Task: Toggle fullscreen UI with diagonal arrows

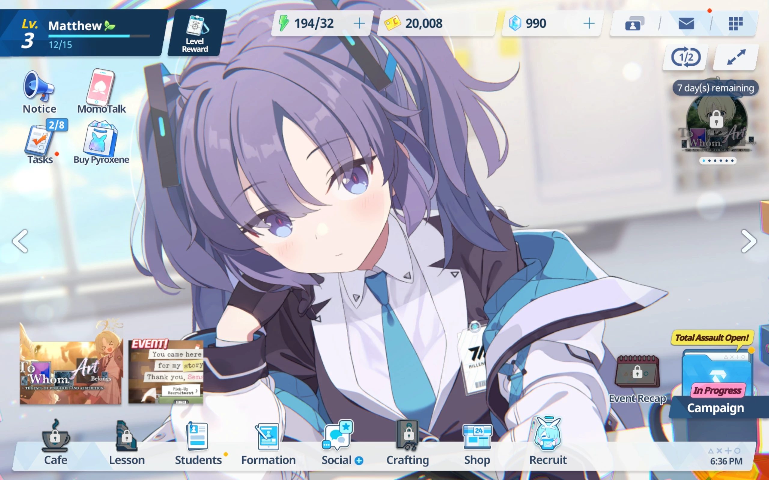Action: [x=736, y=58]
